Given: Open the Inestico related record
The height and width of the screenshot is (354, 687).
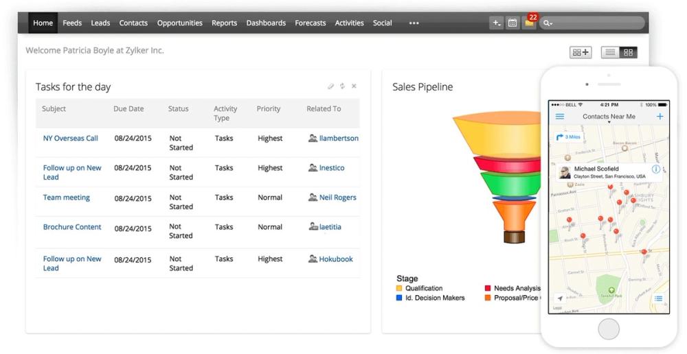Looking at the screenshot, I should pyautogui.click(x=332, y=167).
